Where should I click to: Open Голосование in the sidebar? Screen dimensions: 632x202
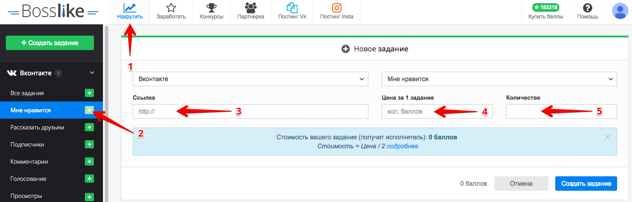[x=28, y=179]
